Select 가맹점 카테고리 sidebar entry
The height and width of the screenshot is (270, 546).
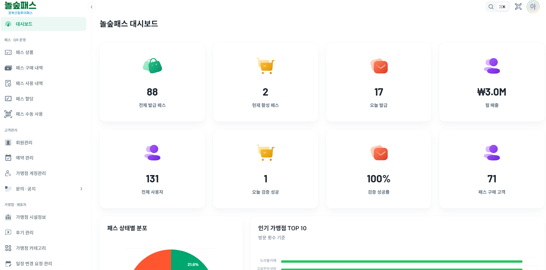(31, 248)
